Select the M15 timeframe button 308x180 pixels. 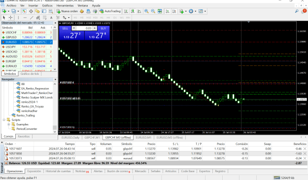(x=89, y=18)
